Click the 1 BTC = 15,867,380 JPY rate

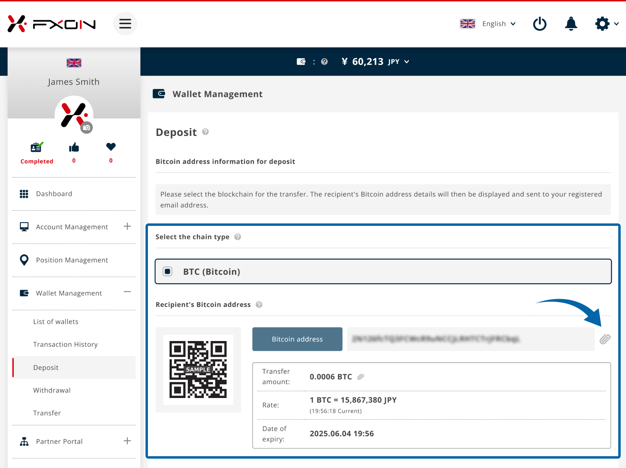[x=353, y=400]
